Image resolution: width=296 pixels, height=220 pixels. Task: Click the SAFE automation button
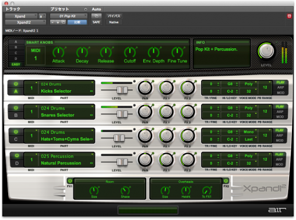96,22
